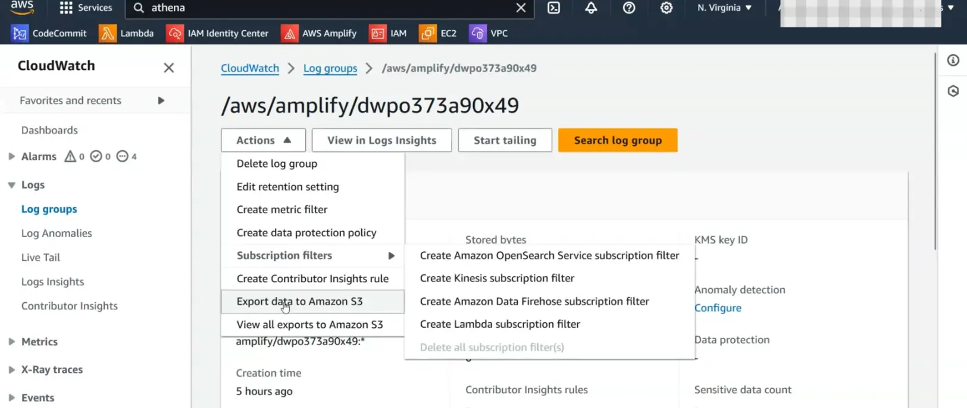Click the Configure anomaly detection link
The width and height of the screenshot is (967, 408).
[x=718, y=308]
